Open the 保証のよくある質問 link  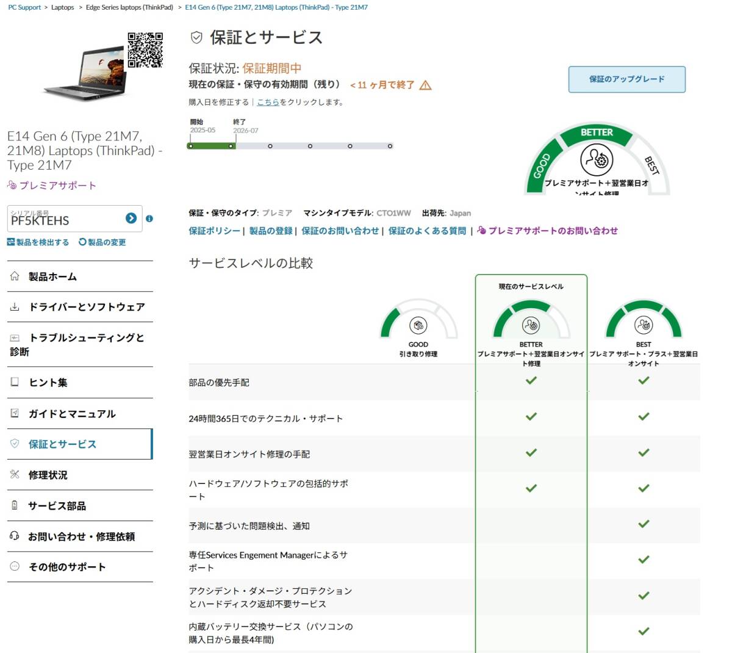click(427, 231)
